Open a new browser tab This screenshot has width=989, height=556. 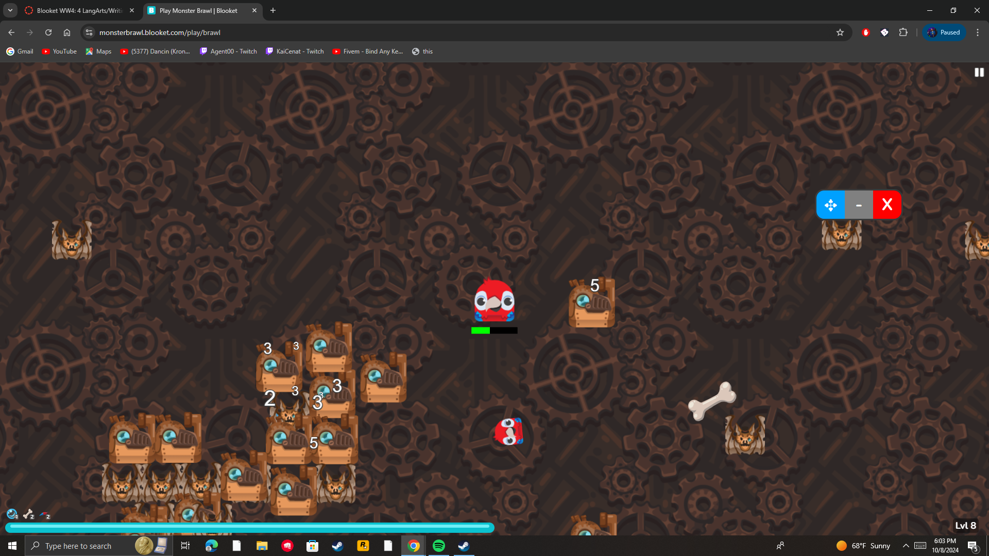click(273, 10)
